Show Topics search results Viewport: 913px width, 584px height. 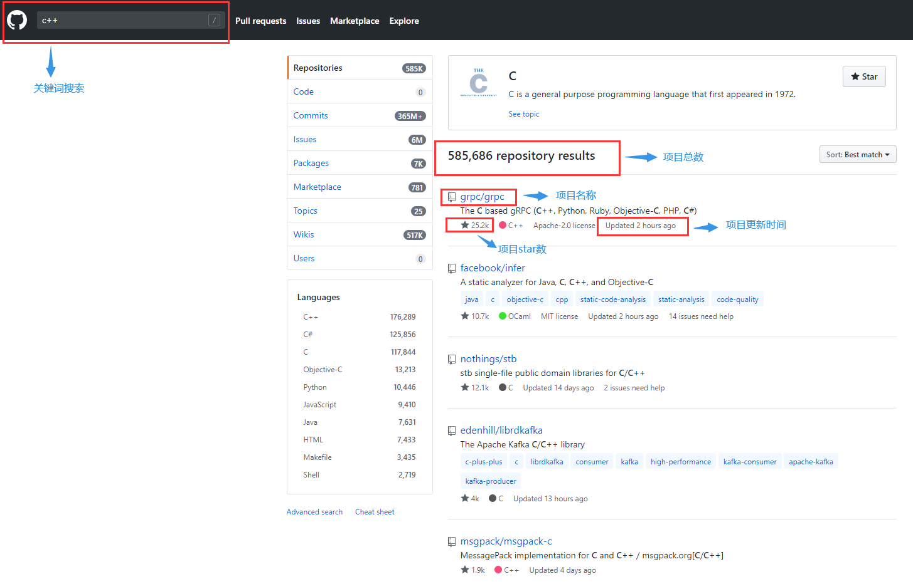tap(360, 211)
